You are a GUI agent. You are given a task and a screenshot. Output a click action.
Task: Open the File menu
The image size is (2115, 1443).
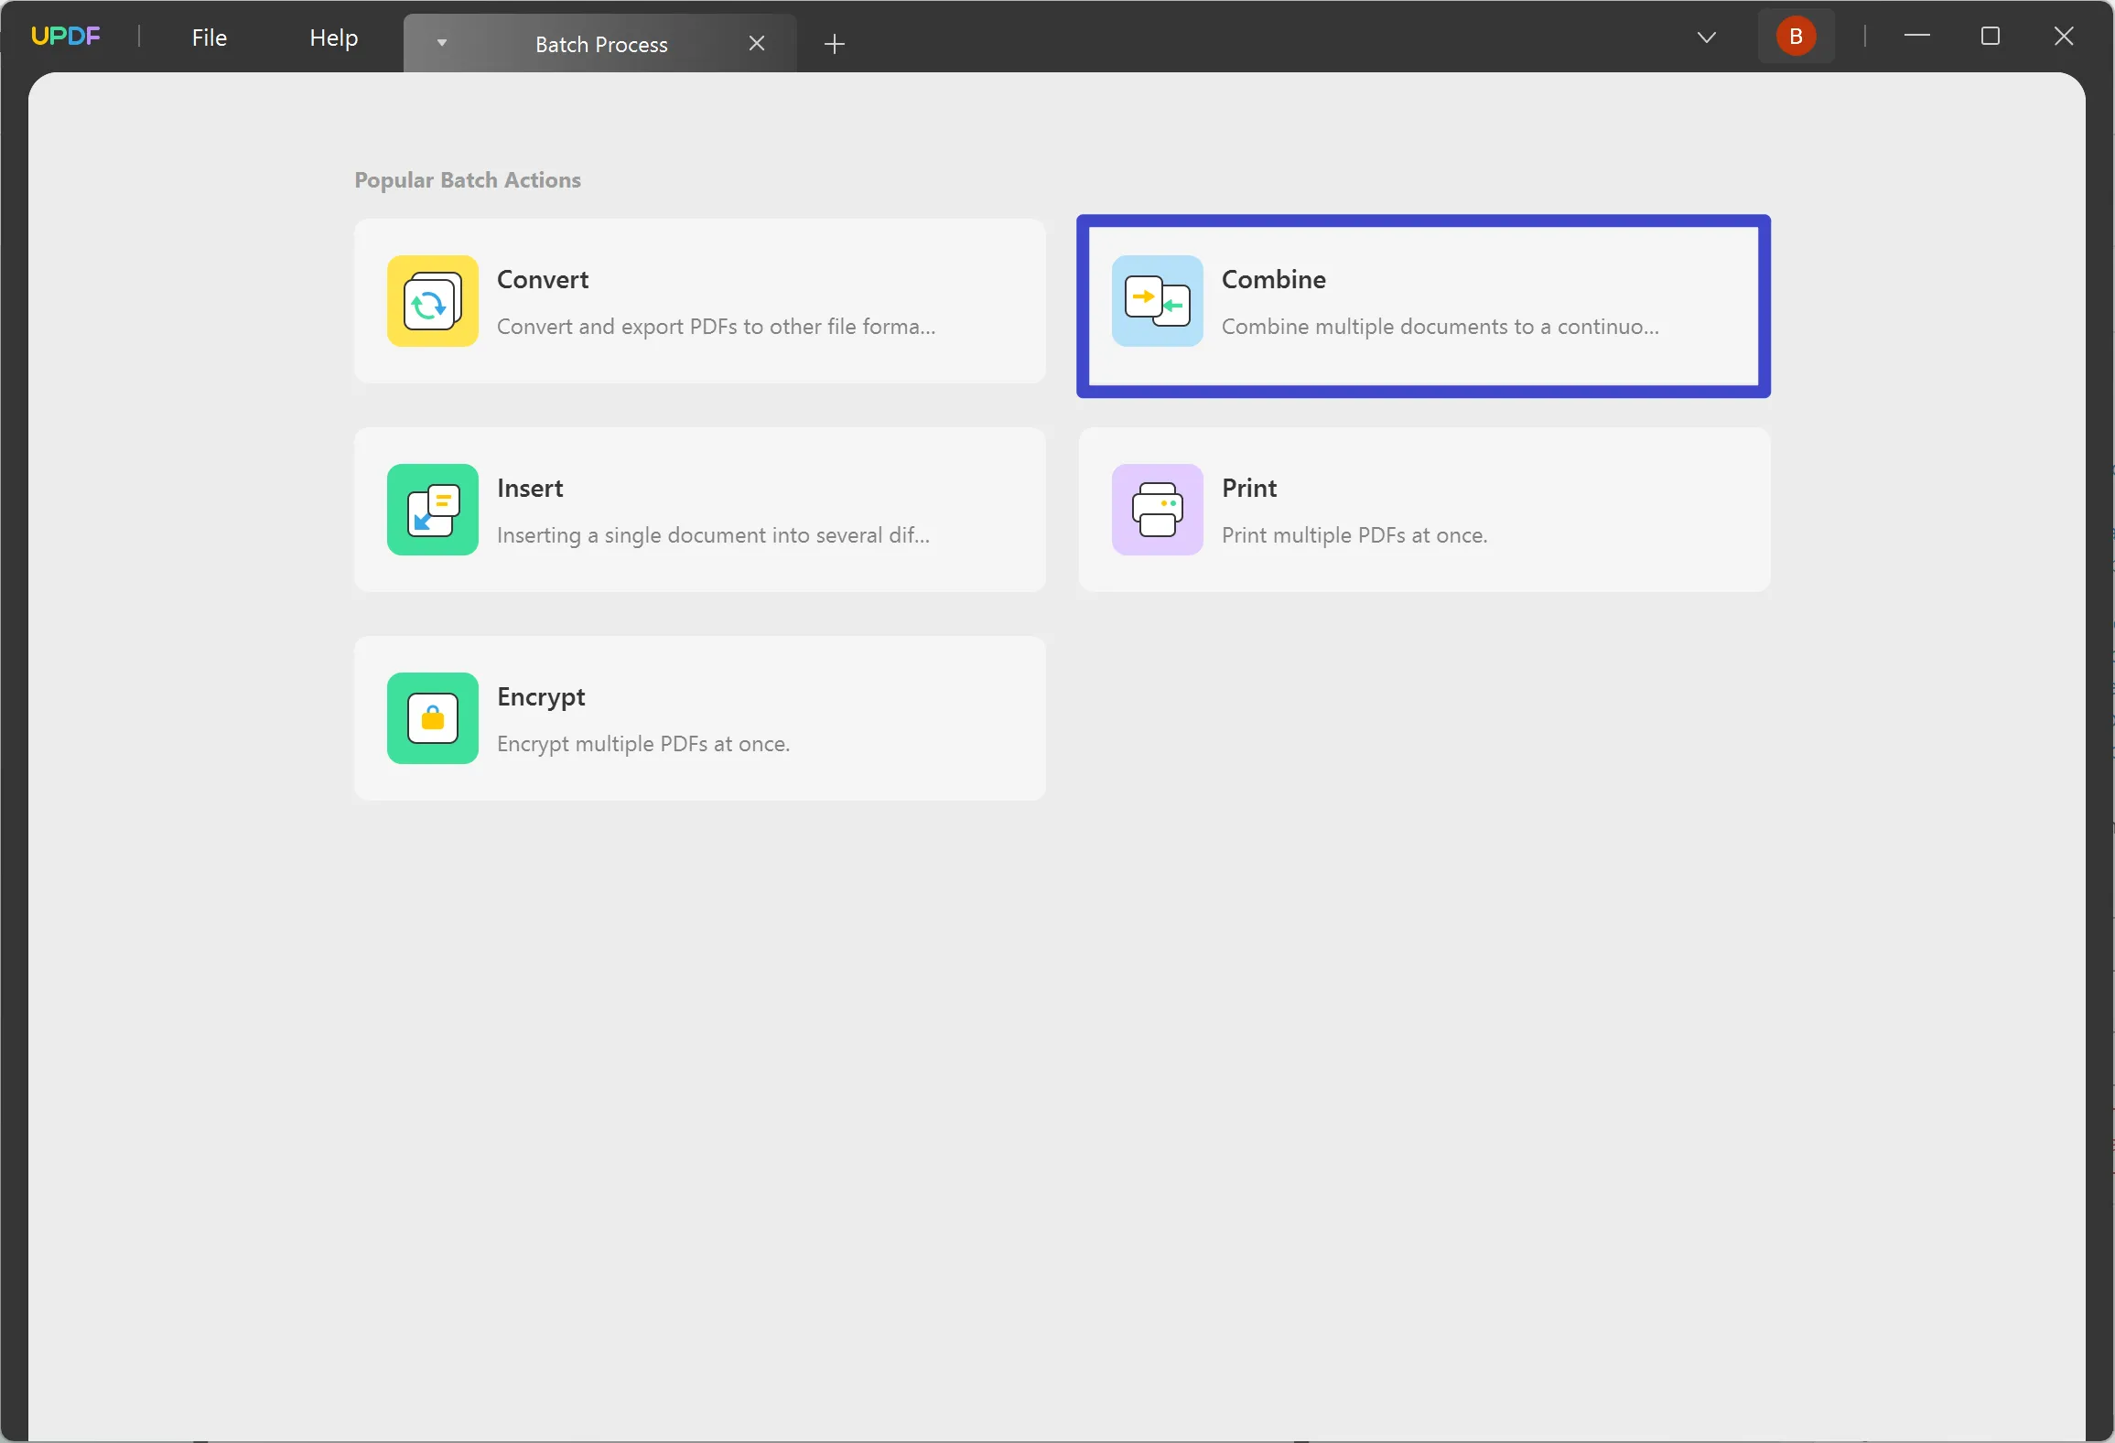208,36
